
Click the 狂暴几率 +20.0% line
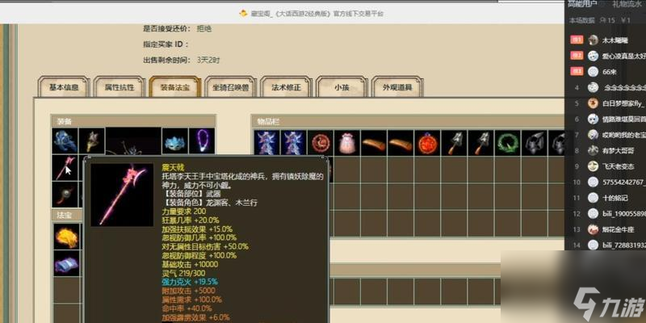pyautogui.click(x=191, y=220)
